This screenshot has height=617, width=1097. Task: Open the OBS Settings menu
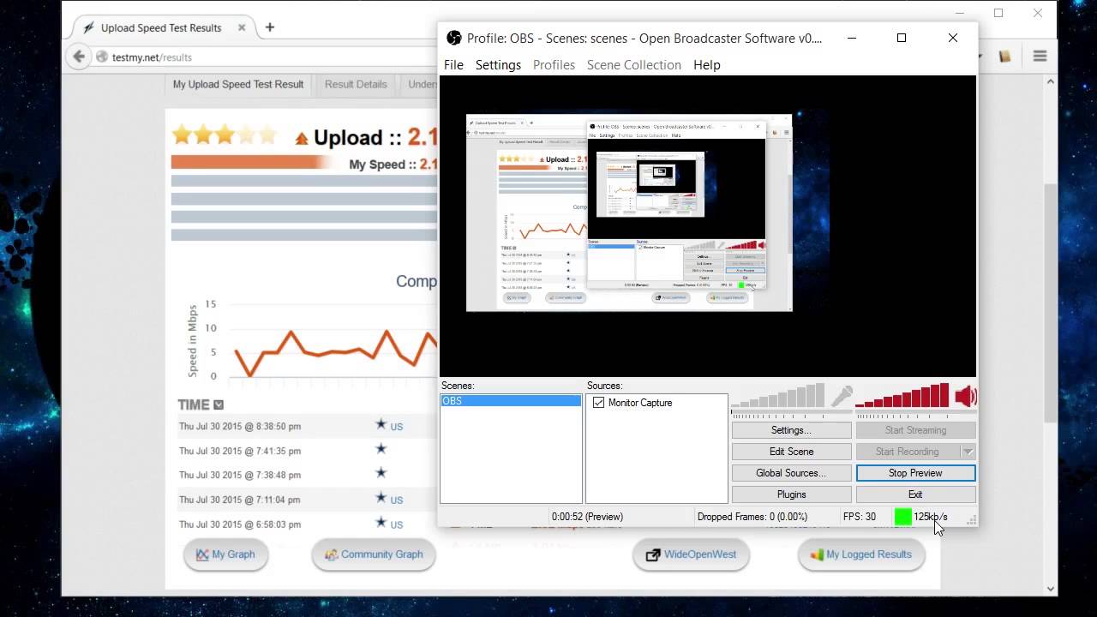(x=498, y=65)
